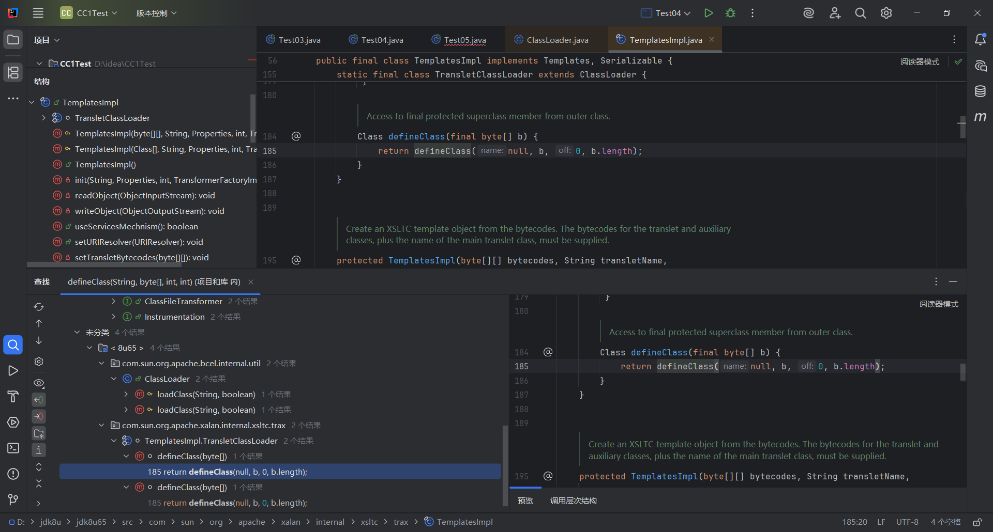This screenshot has width=993, height=532.
Task: Toggle the info icon in Find panel
Action: coord(39,450)
